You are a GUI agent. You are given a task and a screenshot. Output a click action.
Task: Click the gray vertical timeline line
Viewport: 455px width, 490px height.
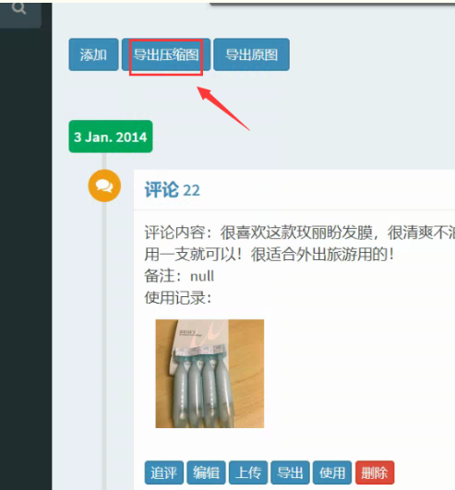tap(104, 344)
